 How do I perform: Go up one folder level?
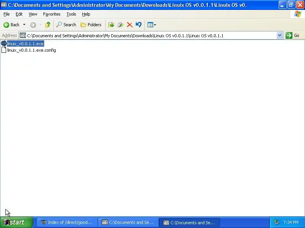48,25
